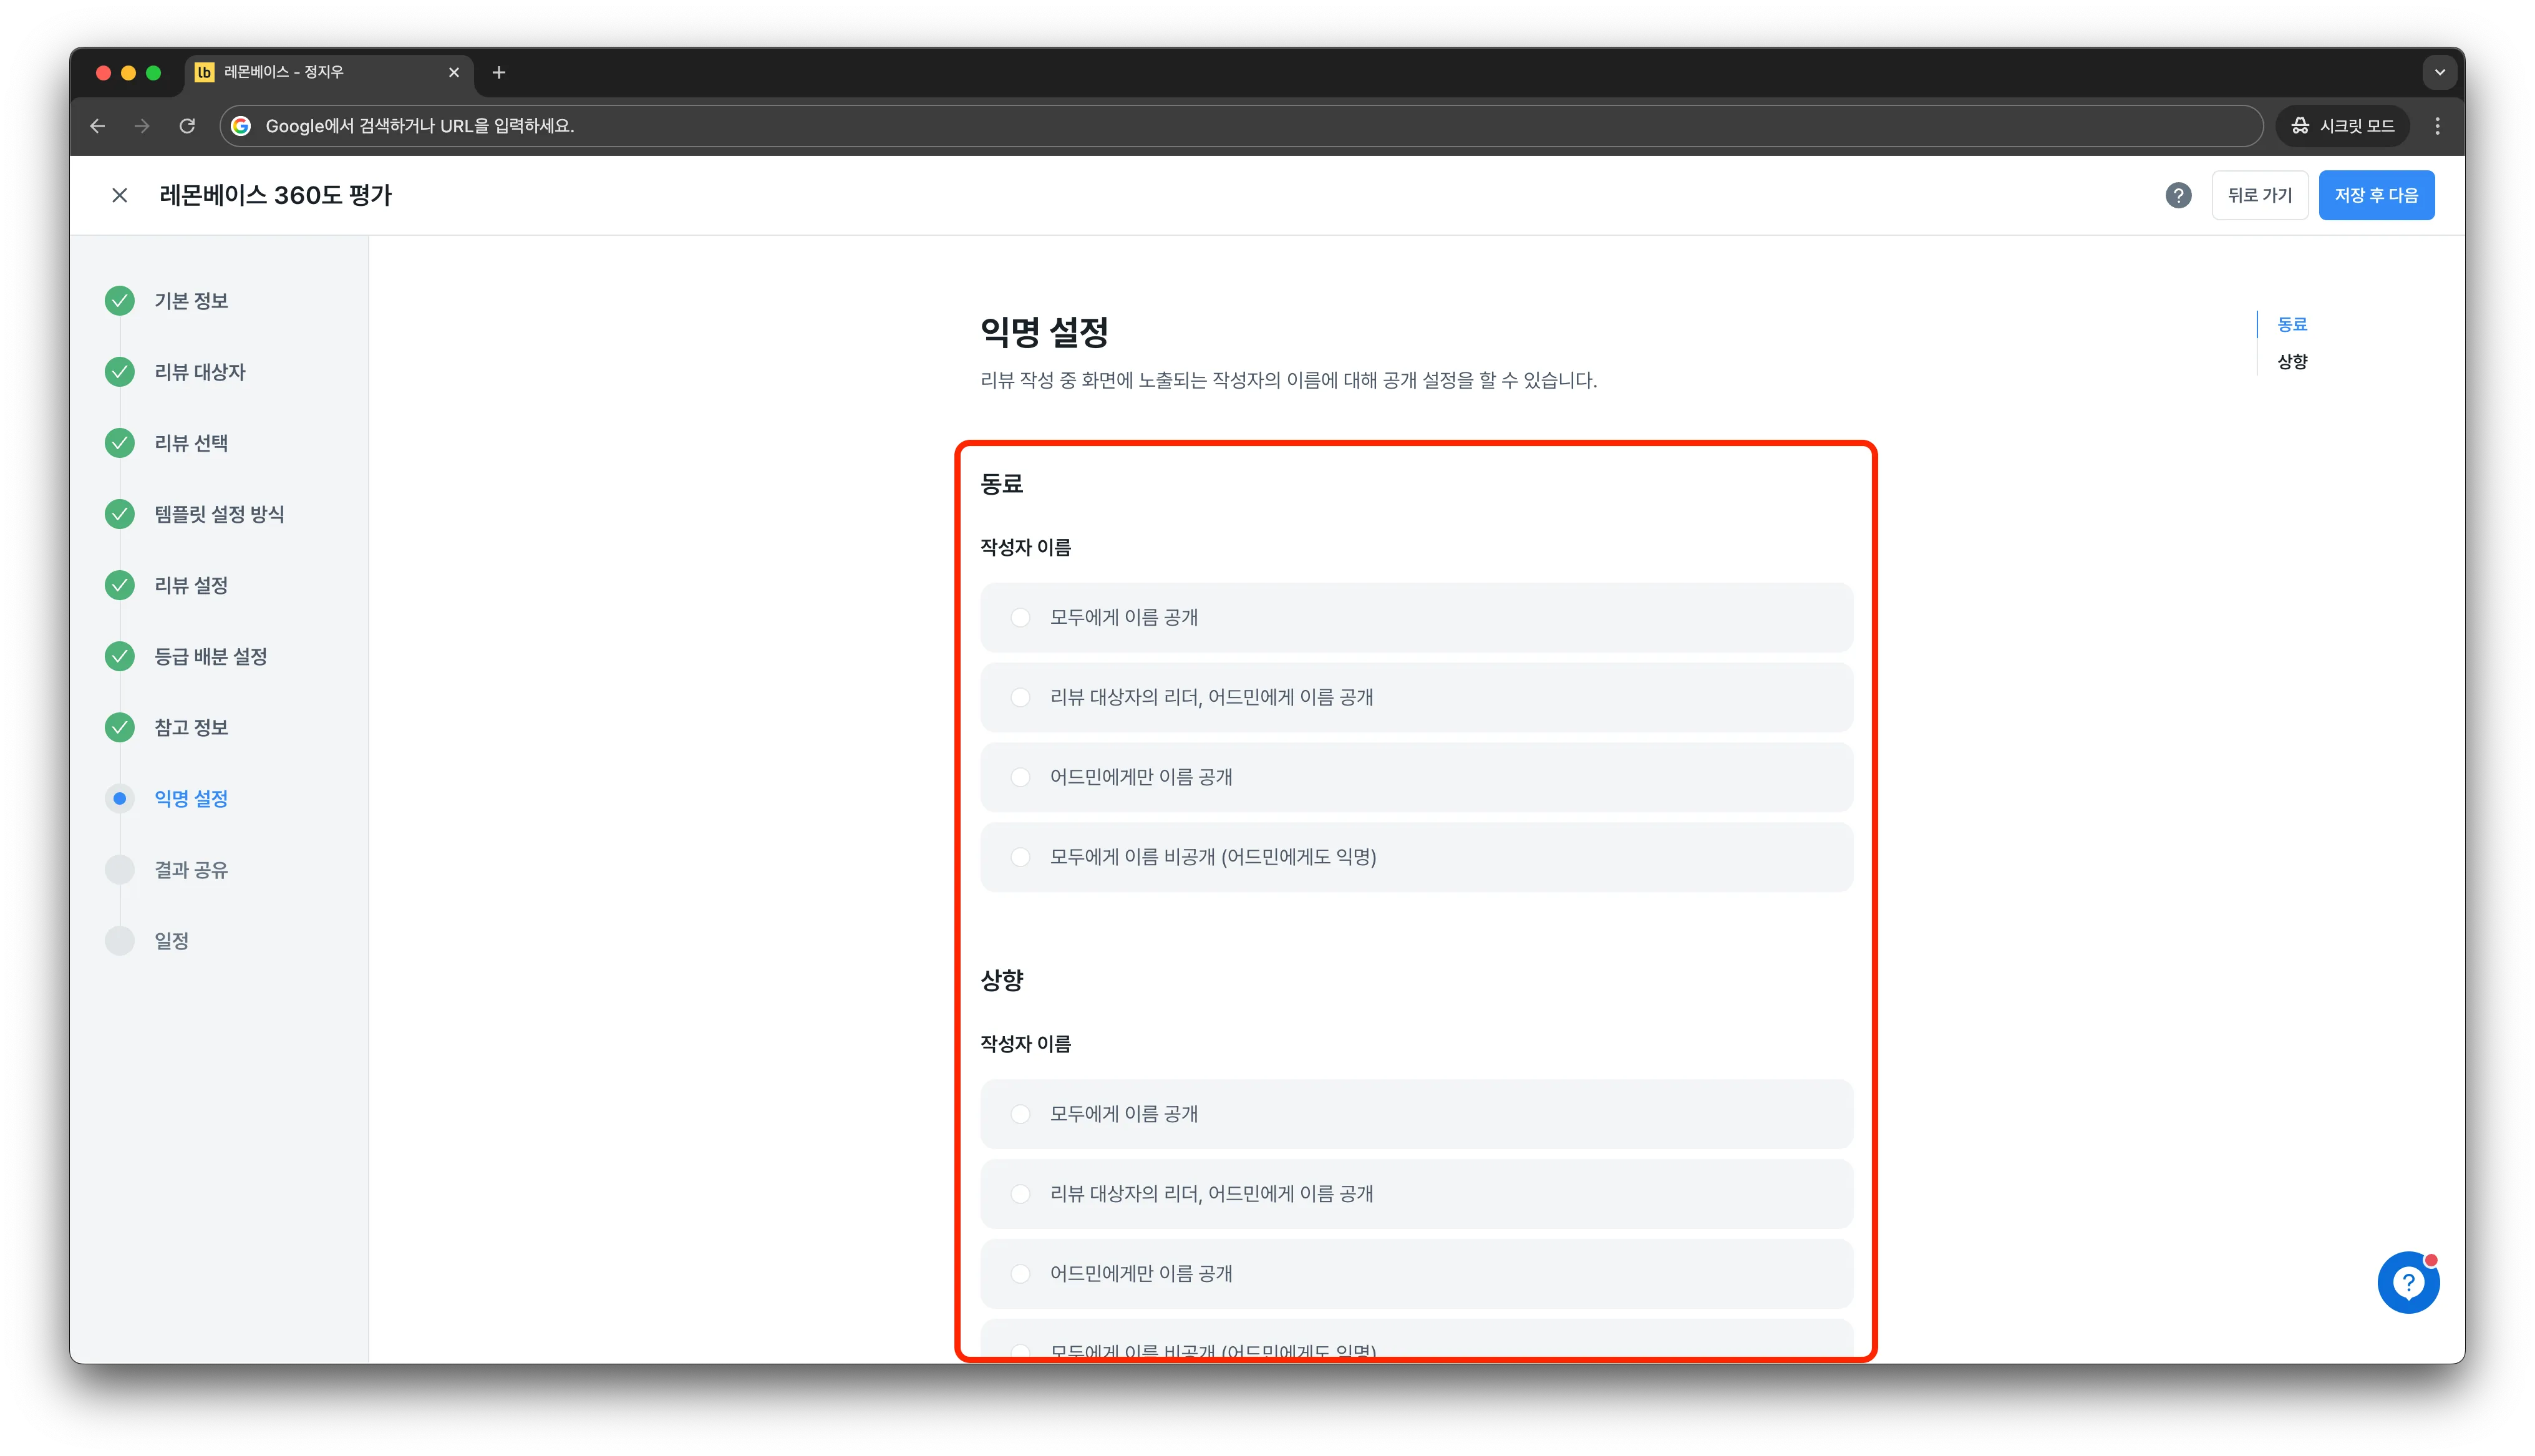Select 모두에게 이름 공개 under 동료
The image size is (2535, 1456).
click(1417, 617)
